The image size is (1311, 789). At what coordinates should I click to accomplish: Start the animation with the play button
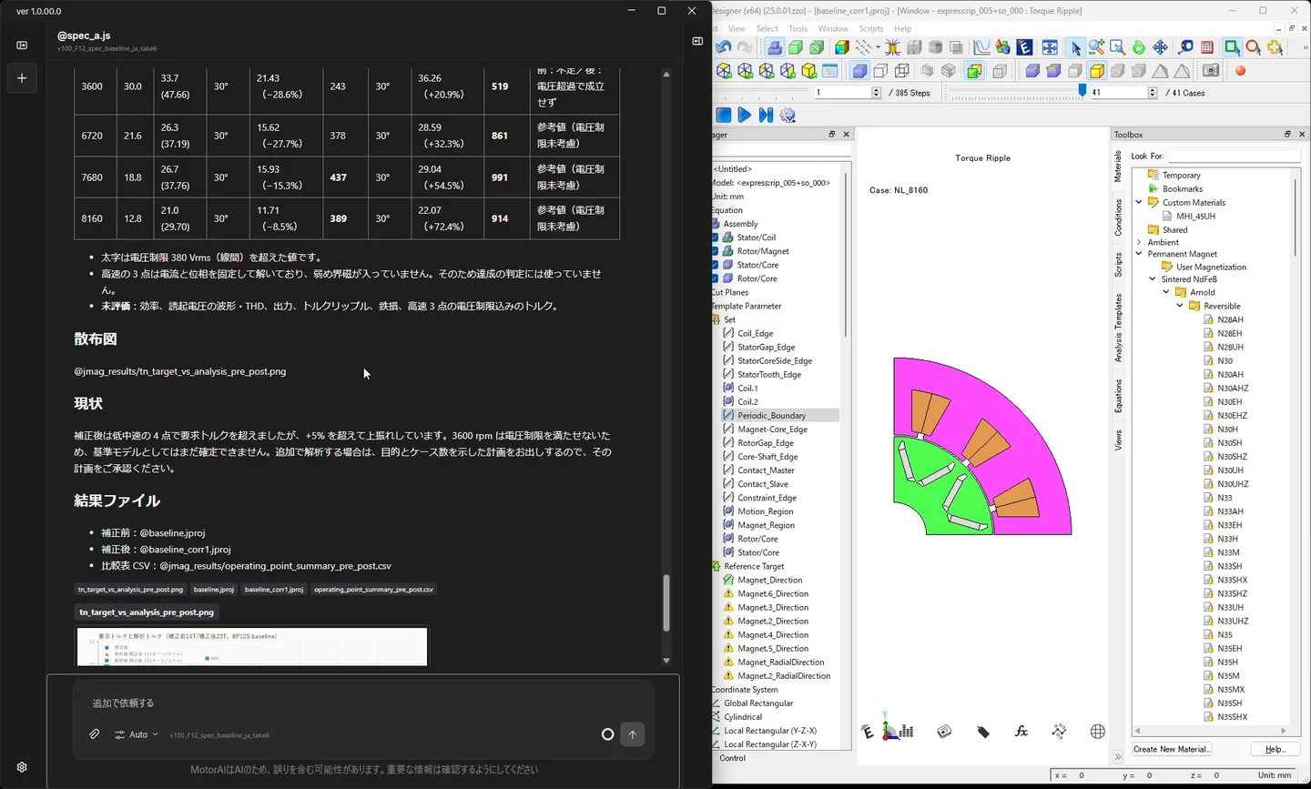click(x=745, y=115)
